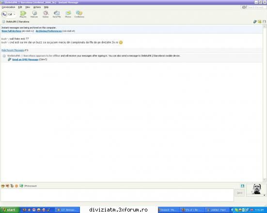Click the display picture avatar
This screenshot has width=267, height=213.
pos(256,189)
